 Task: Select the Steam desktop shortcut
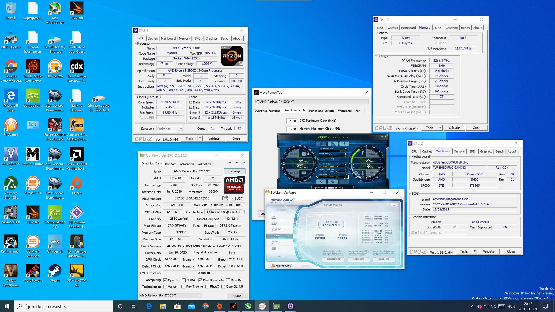pos(55,273)
